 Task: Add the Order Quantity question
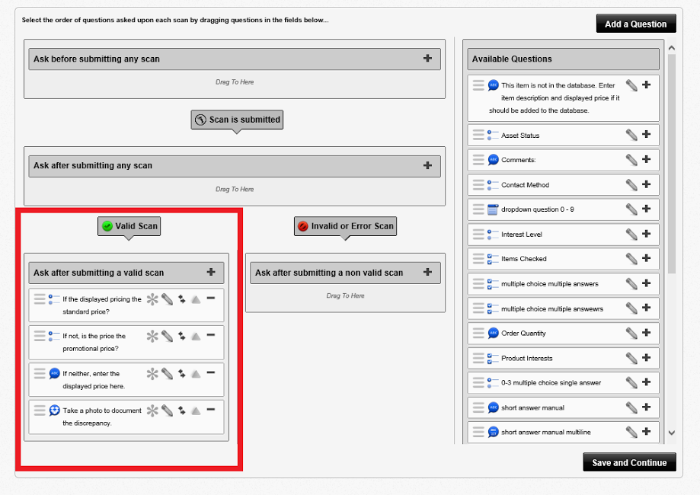click(x=646, y=333)
